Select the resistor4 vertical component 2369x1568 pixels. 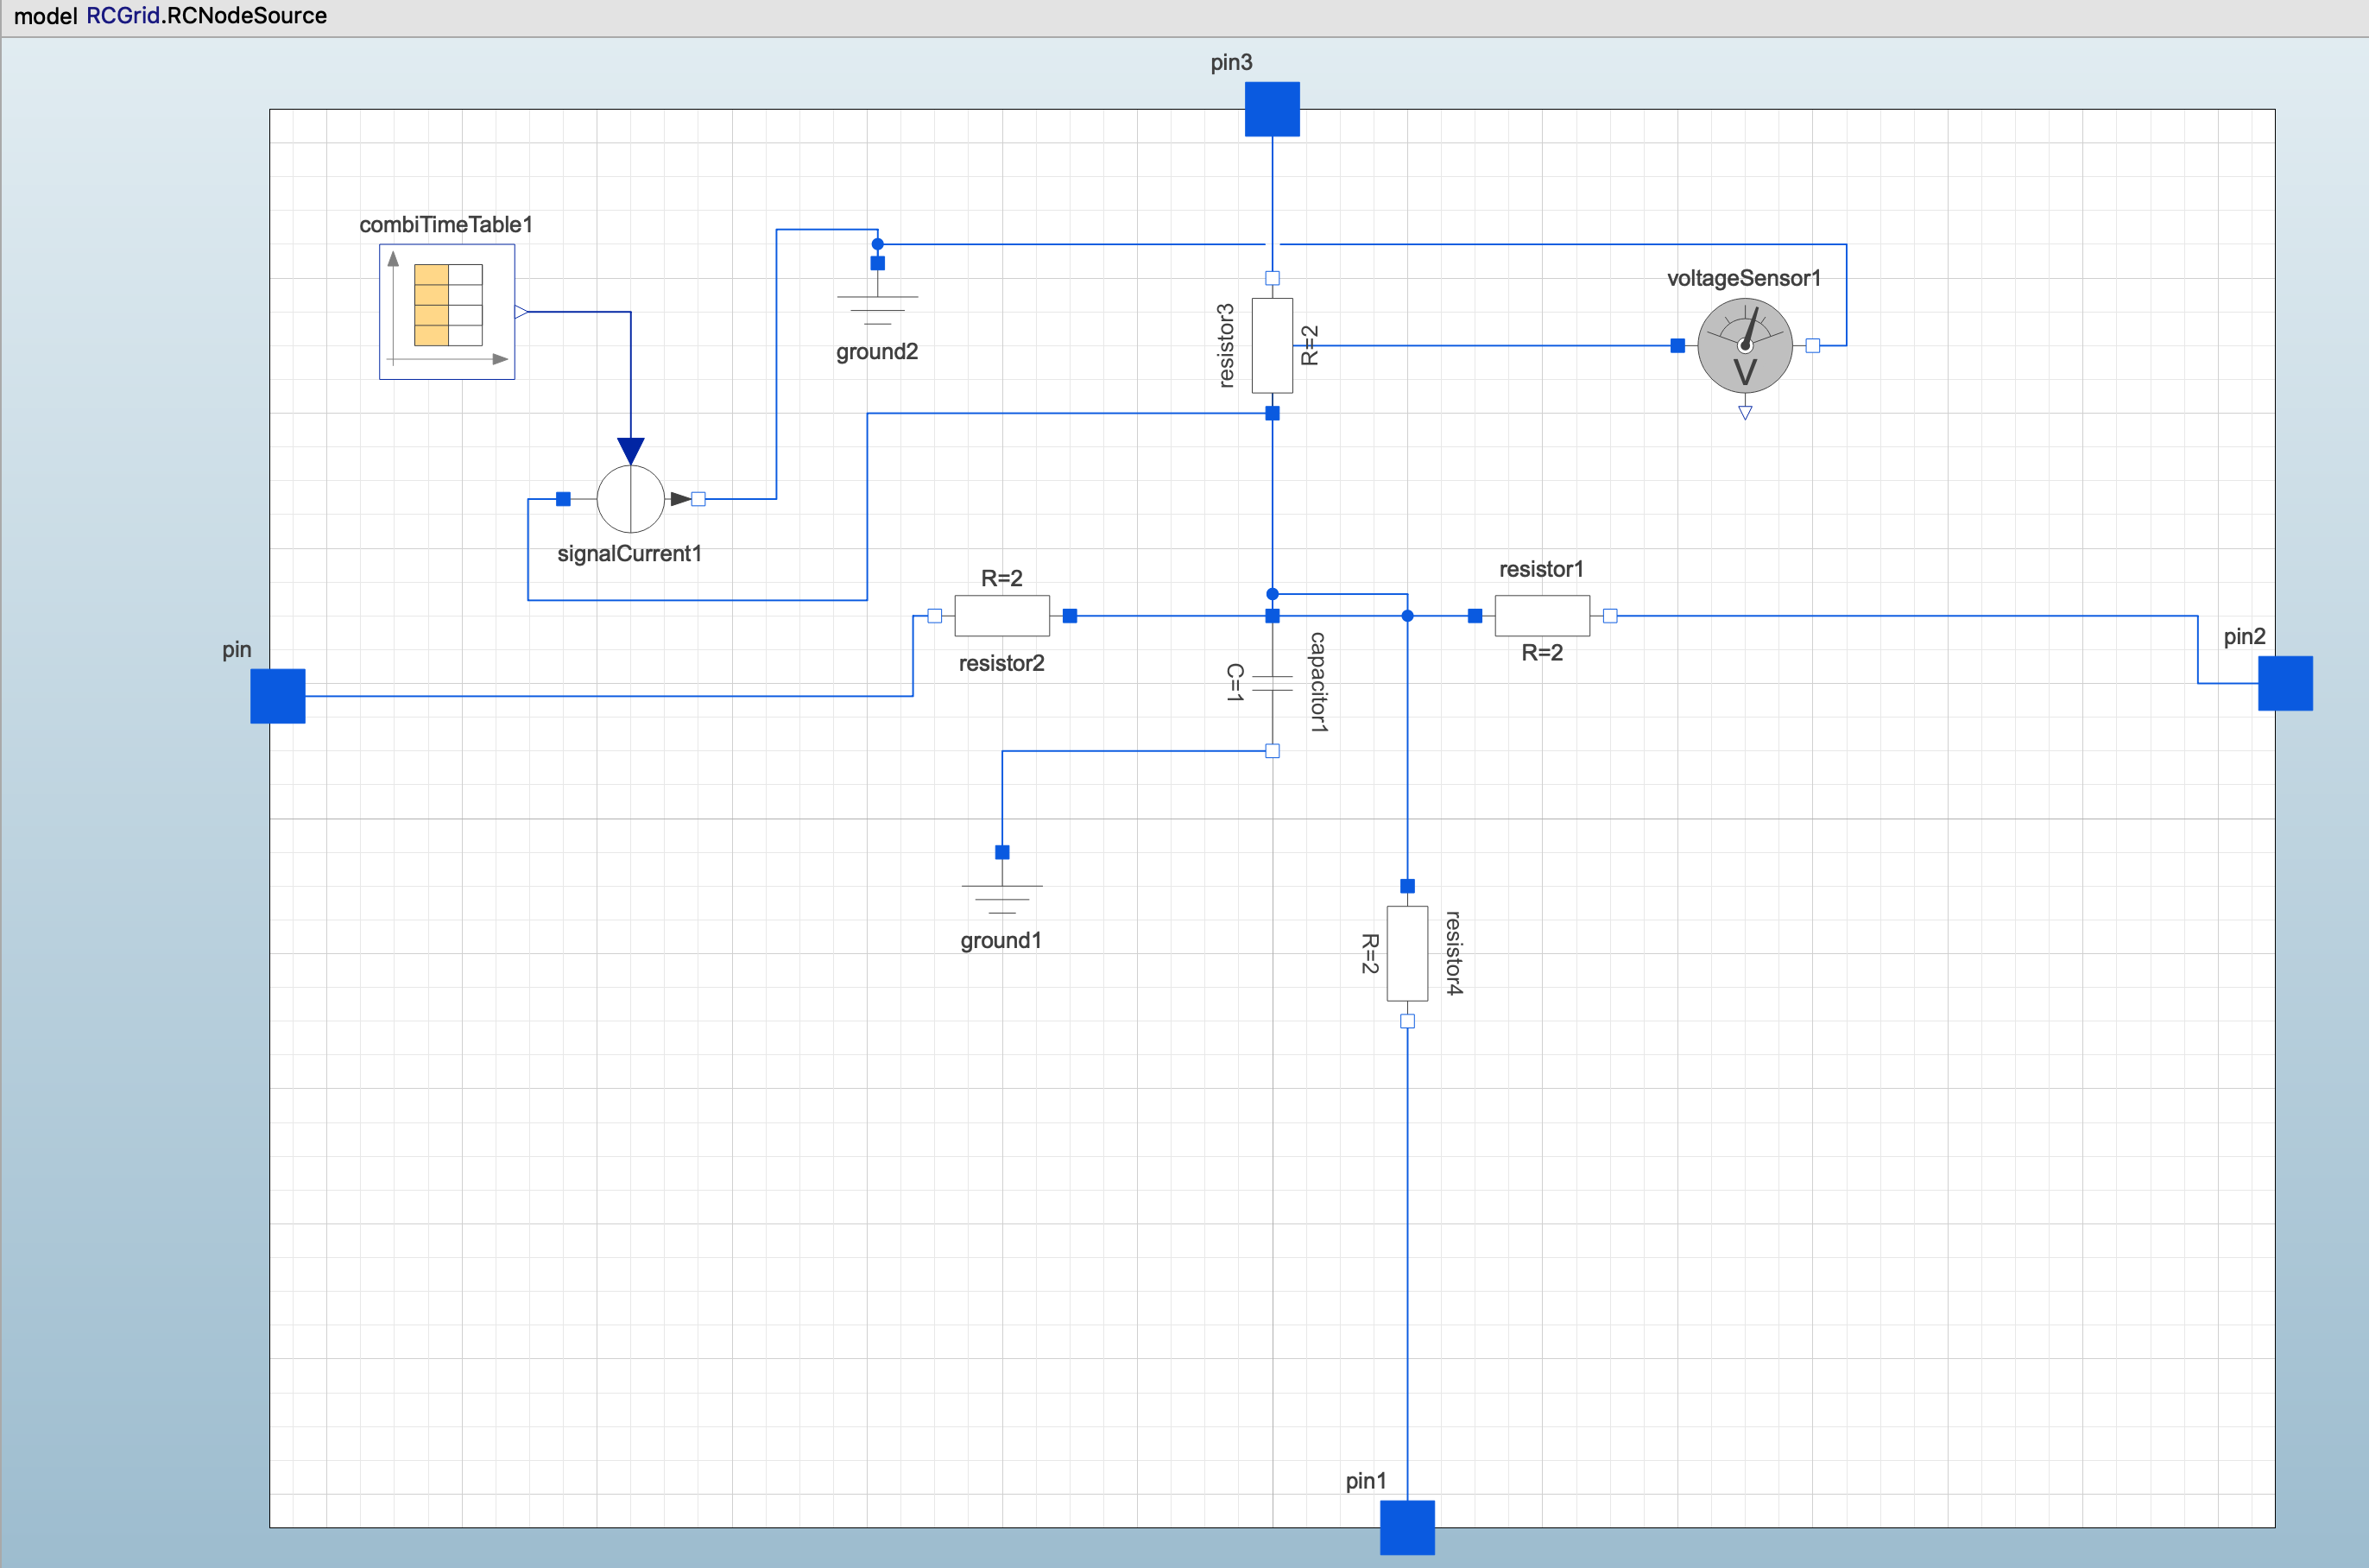coord(1407,953)
